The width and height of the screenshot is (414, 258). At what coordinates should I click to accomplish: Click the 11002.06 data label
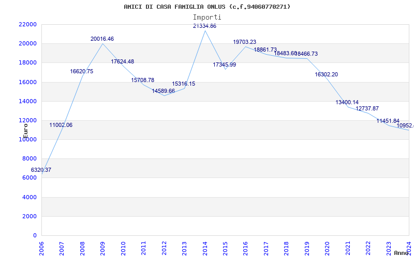coord(61,125)
